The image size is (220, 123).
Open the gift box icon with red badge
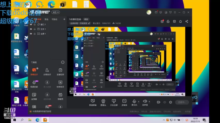click(x=162, y=21)
